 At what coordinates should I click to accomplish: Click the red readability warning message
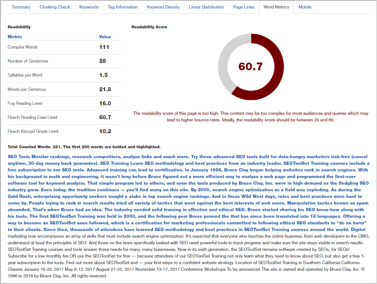(251, 117)
